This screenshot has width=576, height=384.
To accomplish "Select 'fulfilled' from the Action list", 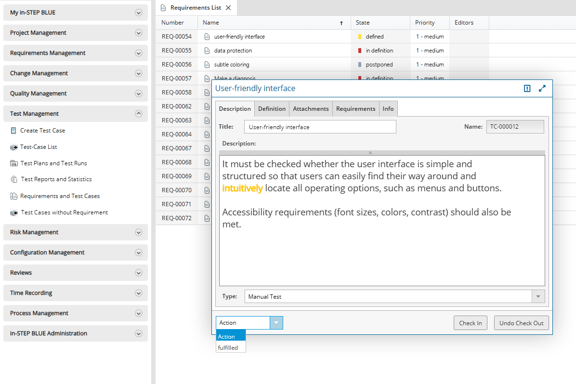I will [x=228, y=347].
